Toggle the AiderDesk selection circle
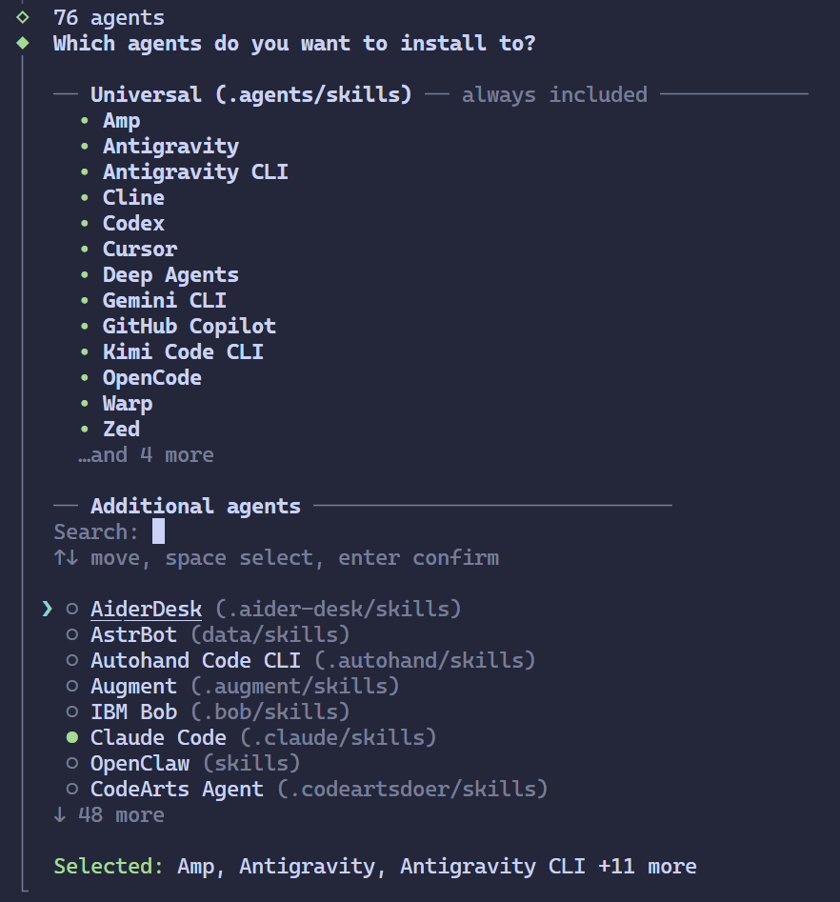 72,609
